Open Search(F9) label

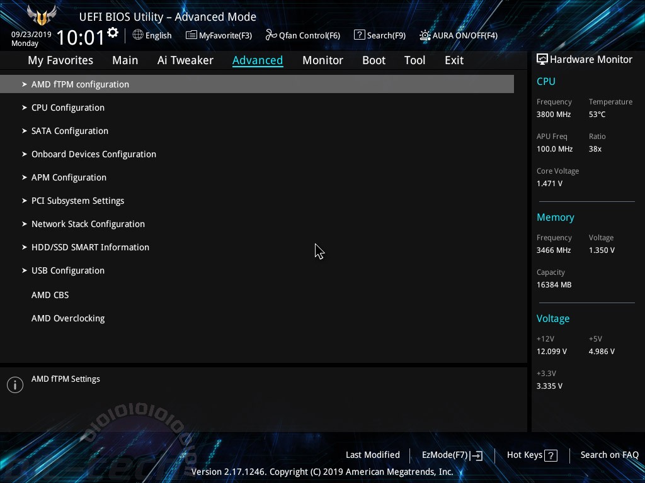click(x=386, y=36)
